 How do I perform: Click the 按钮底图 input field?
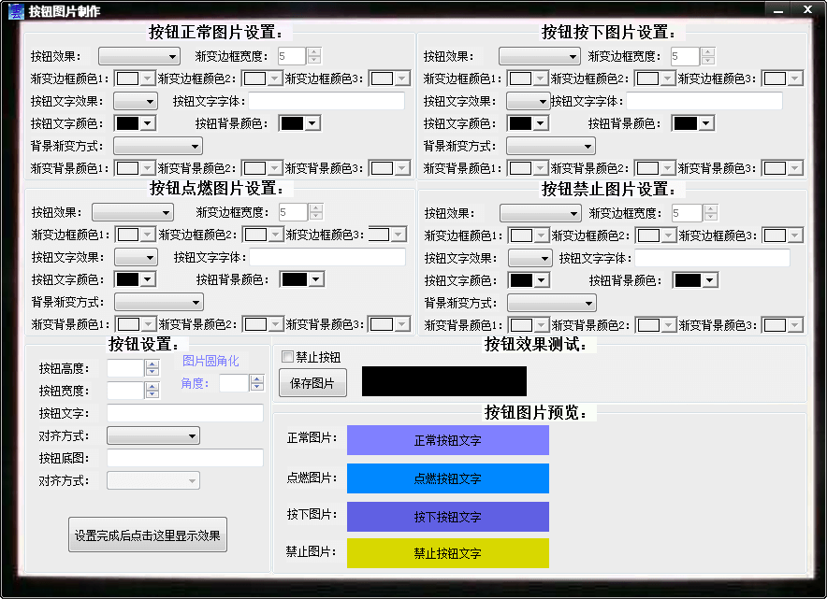click(184, 458)
